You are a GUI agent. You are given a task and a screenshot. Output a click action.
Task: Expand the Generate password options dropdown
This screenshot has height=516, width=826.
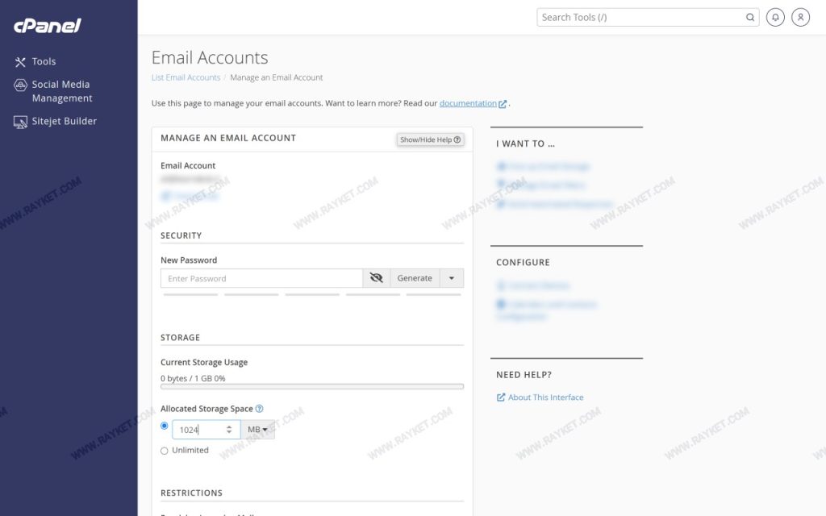[x=452, y=278]
